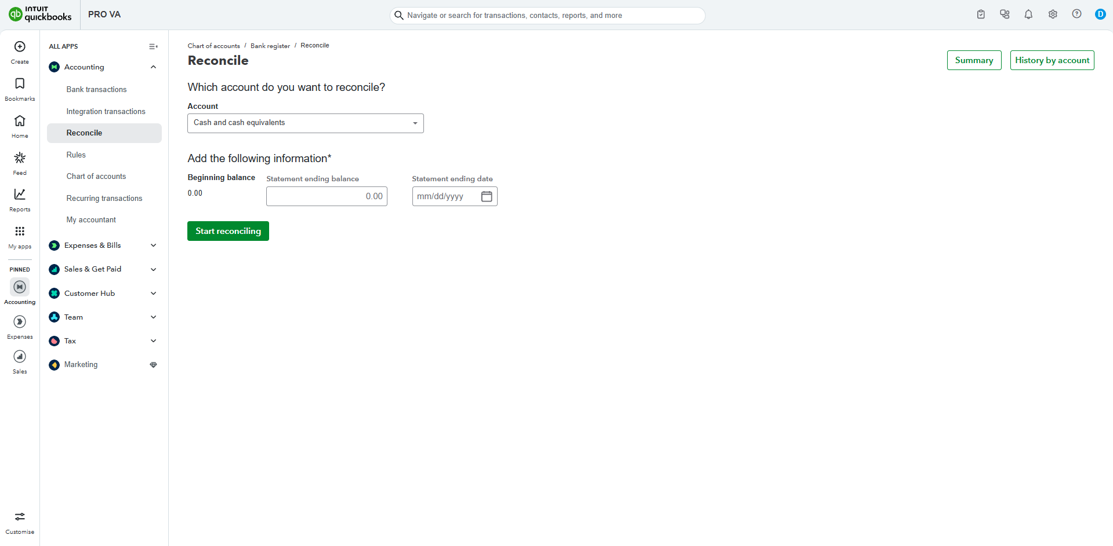
Task: Click the Statement ending date field
Action: (x=455, y=196)
